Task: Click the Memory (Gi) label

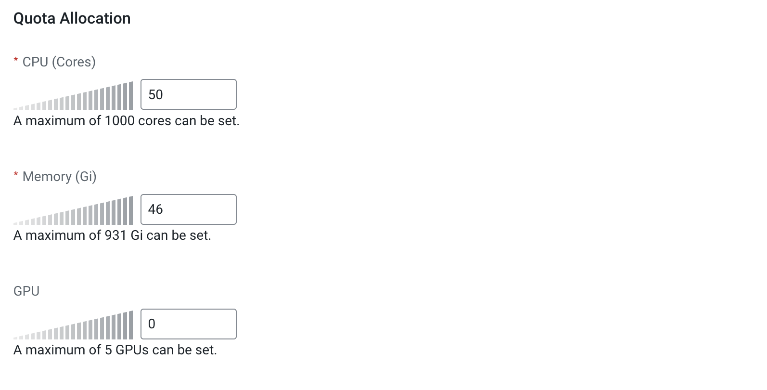Action: click(x=59, y=176)
